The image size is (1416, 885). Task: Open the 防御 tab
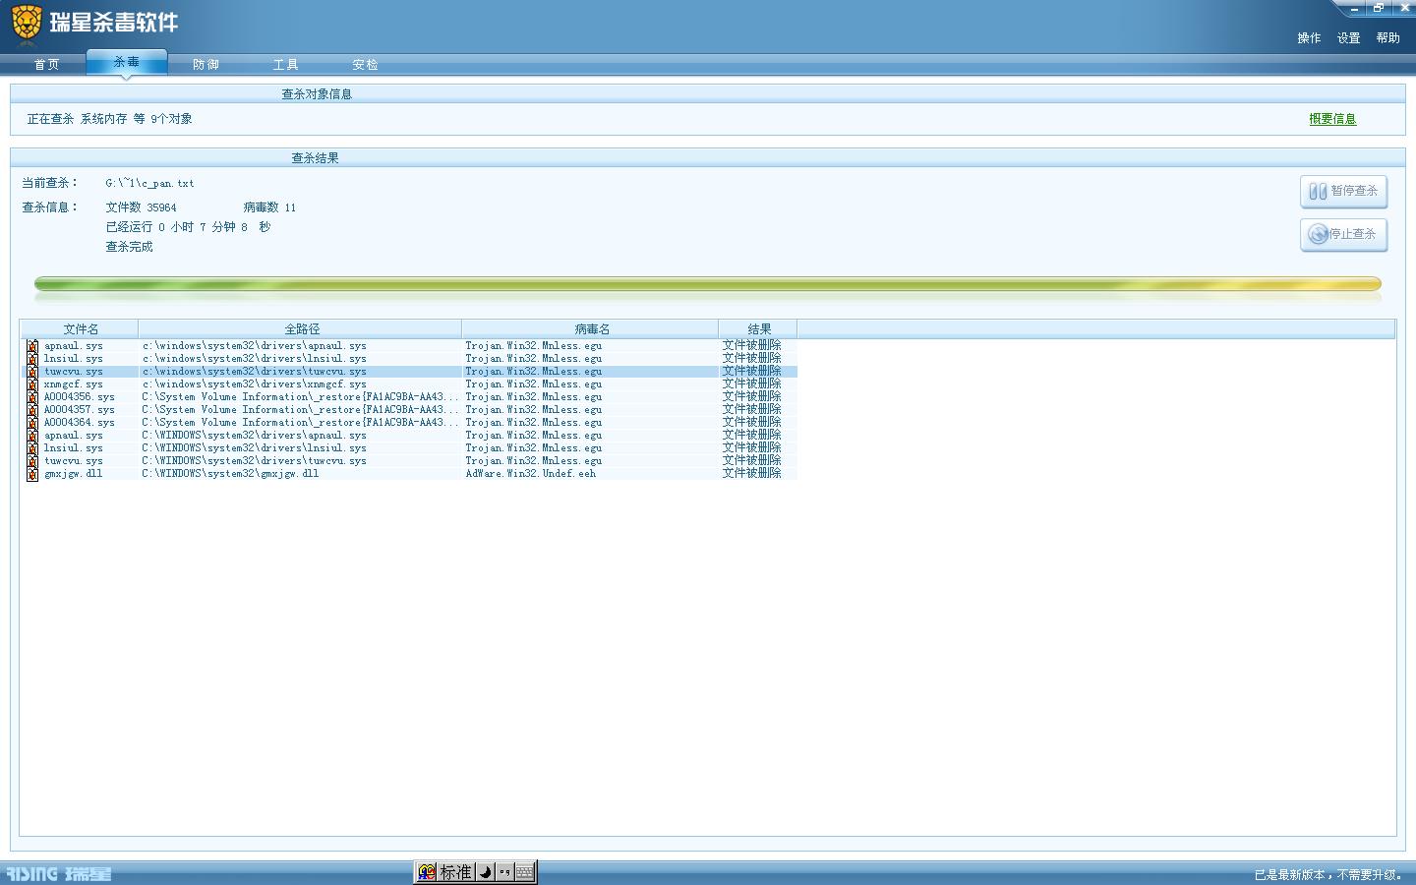pos(206,65)
